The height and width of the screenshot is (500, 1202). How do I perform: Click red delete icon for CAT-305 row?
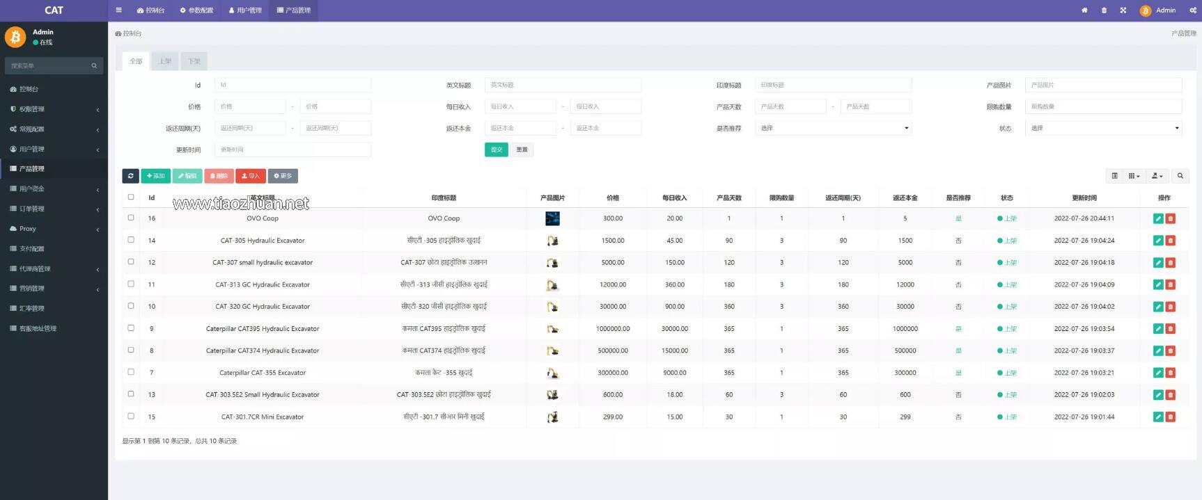1171,241
